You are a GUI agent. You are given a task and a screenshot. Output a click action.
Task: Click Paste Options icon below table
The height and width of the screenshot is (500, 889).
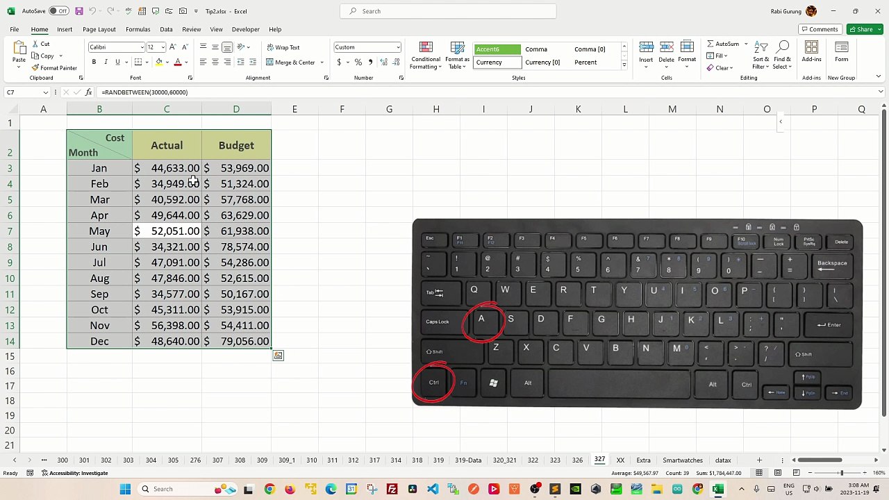click(x=278, y=356)
